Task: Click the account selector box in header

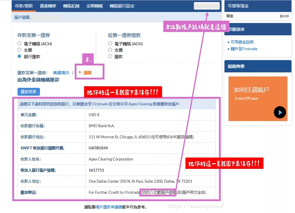Action: click(207, 6)
